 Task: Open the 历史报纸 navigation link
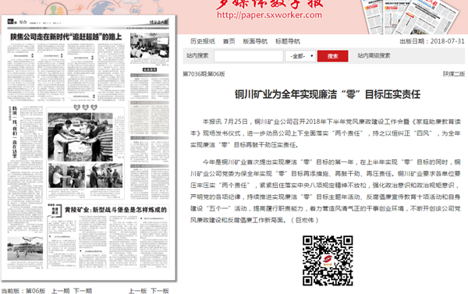[x=203, y=41]
